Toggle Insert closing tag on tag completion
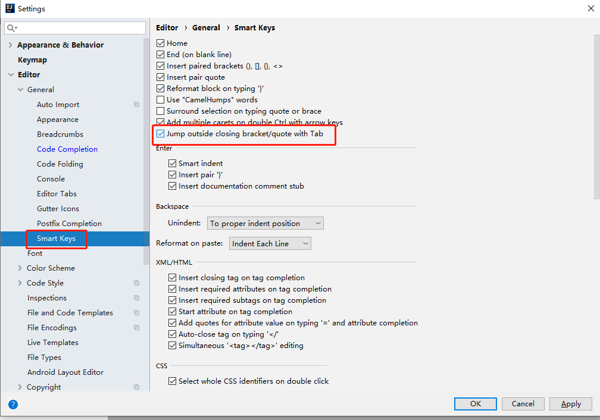600x420 pixels. (173, 278)
